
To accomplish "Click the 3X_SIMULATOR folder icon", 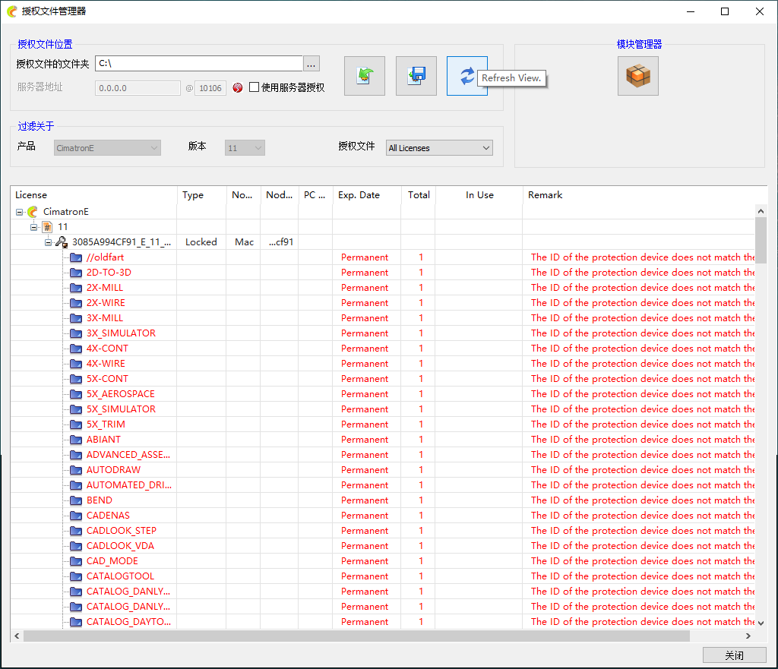I will 76,333.
